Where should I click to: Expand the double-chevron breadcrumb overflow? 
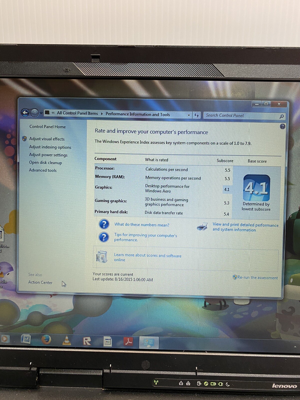pyautogui.click(x=53, y=113)
